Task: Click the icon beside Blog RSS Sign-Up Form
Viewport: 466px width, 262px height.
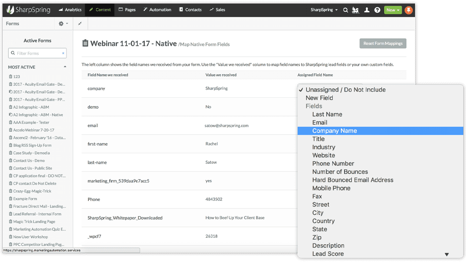Action: [x=10, y=145]
